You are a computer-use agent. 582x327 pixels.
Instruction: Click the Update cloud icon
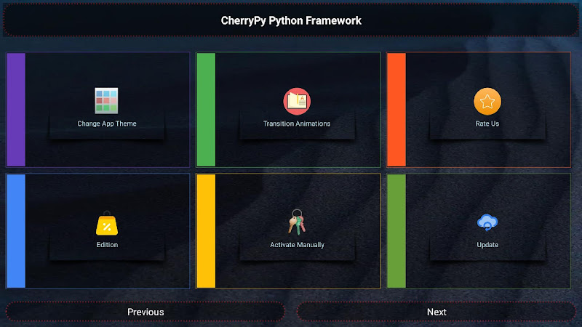487,222
